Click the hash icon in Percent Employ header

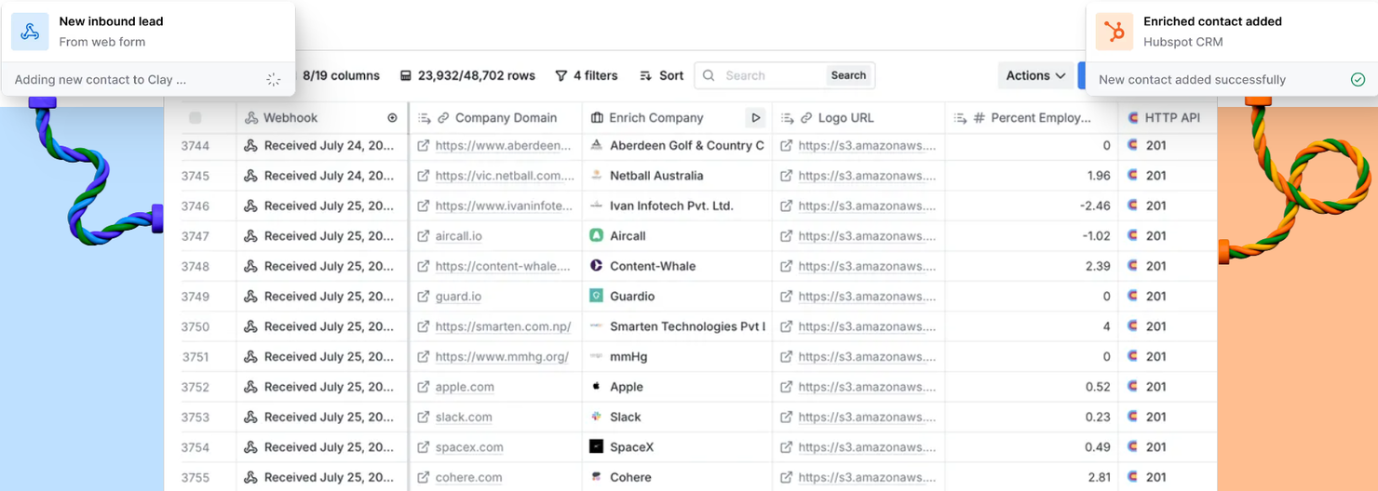pos(979,118)
